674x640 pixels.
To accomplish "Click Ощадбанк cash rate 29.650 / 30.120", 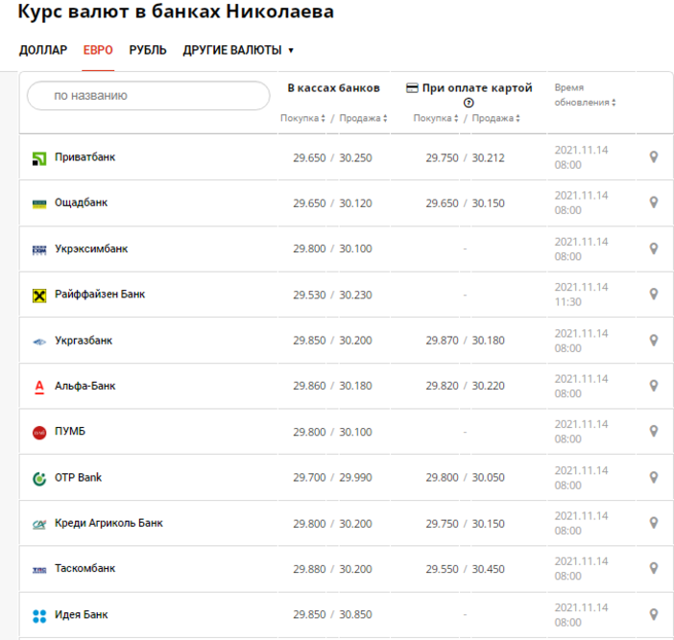I will (332, 203).
